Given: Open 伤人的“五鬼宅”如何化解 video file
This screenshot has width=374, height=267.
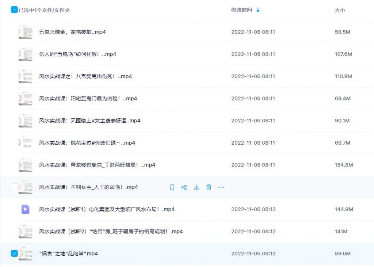Looking at the screenshot, I should tap(77, 54).
